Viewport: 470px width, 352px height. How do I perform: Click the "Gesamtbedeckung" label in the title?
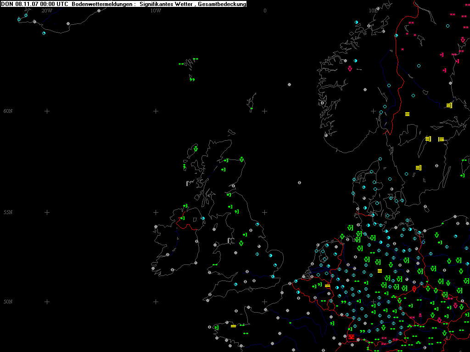click(x=222, y=4)
